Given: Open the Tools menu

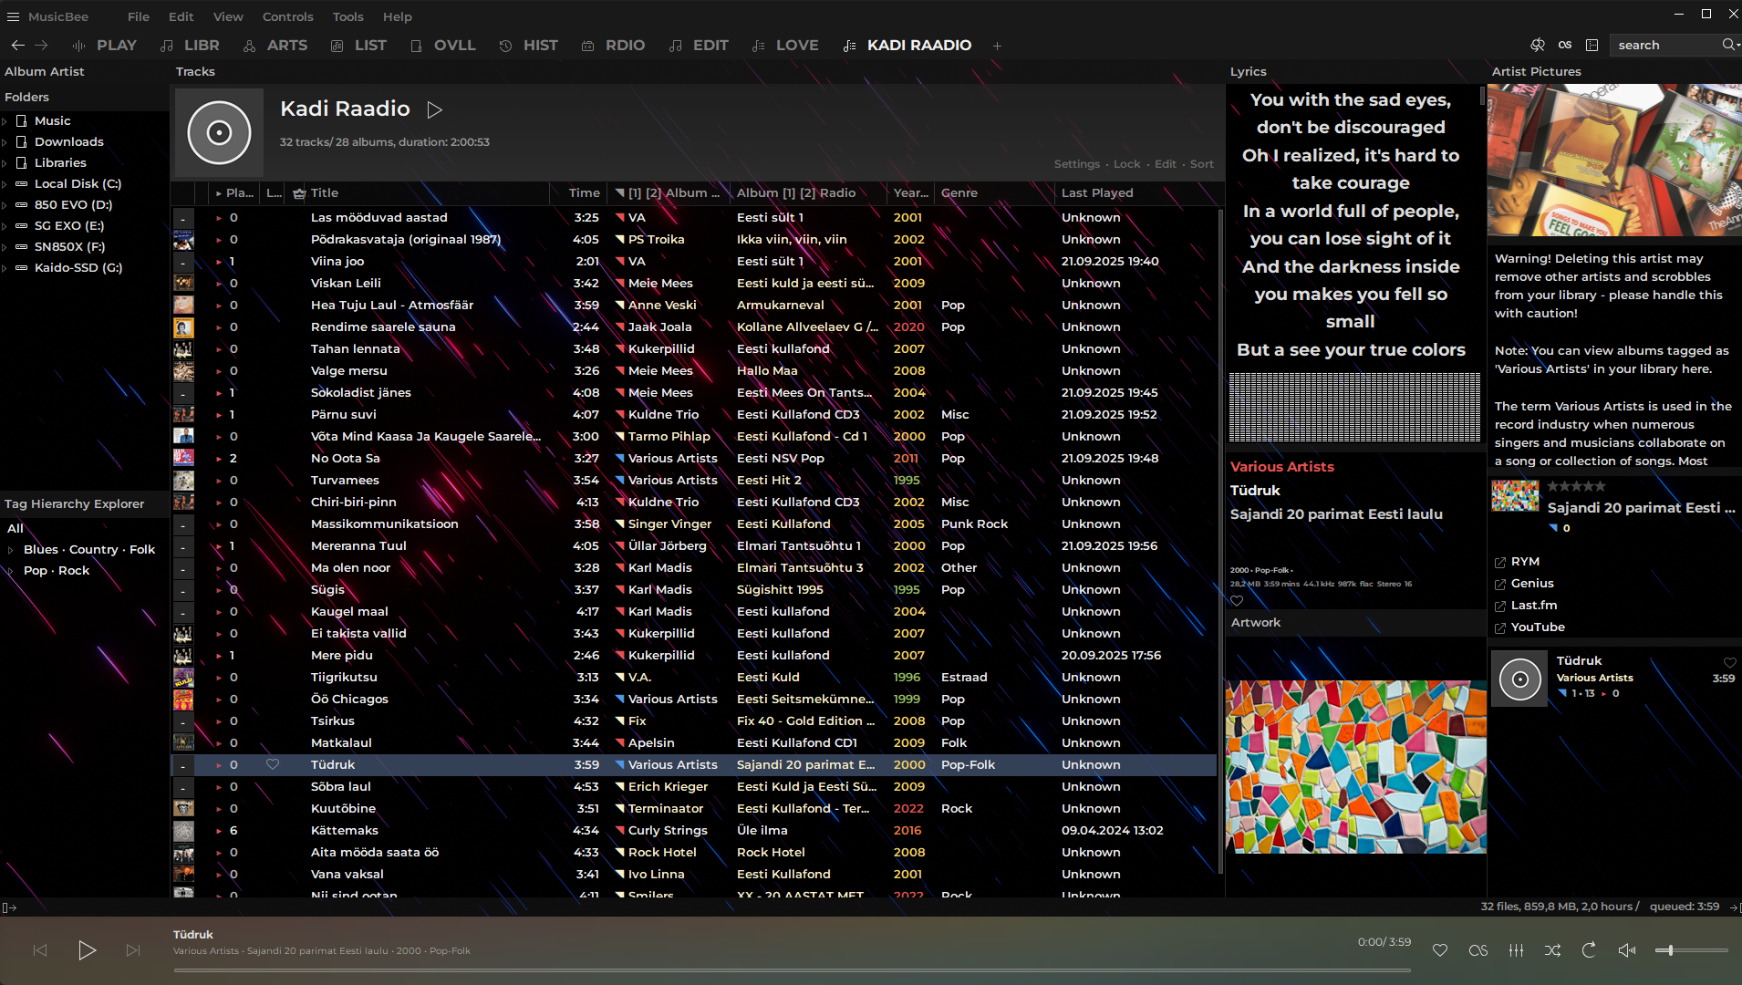Looking at the screenshot, I should [347, 16].
